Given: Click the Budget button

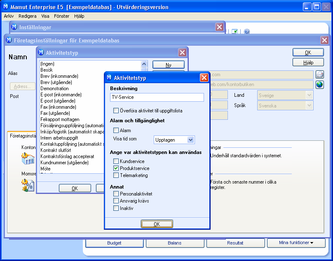Looking at the screenshot, I should (x=114, y=243).
